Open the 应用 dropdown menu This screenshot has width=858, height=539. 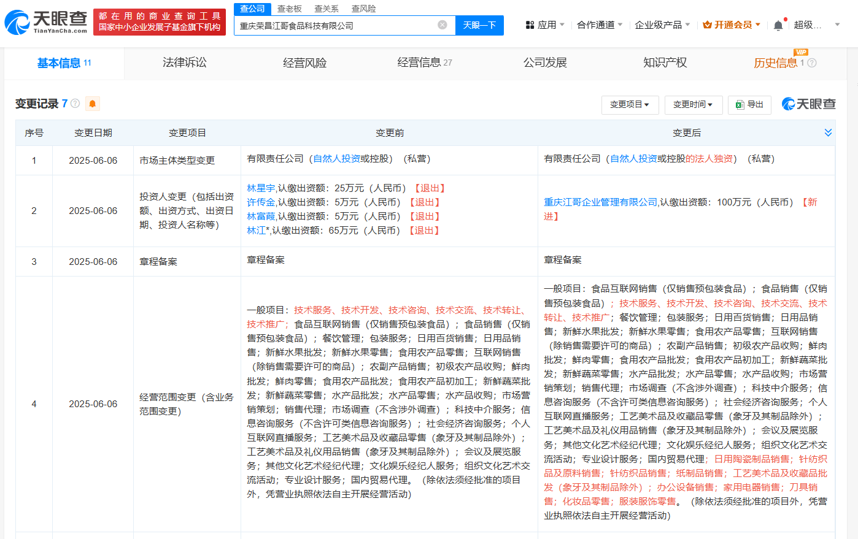coord(546,25)
